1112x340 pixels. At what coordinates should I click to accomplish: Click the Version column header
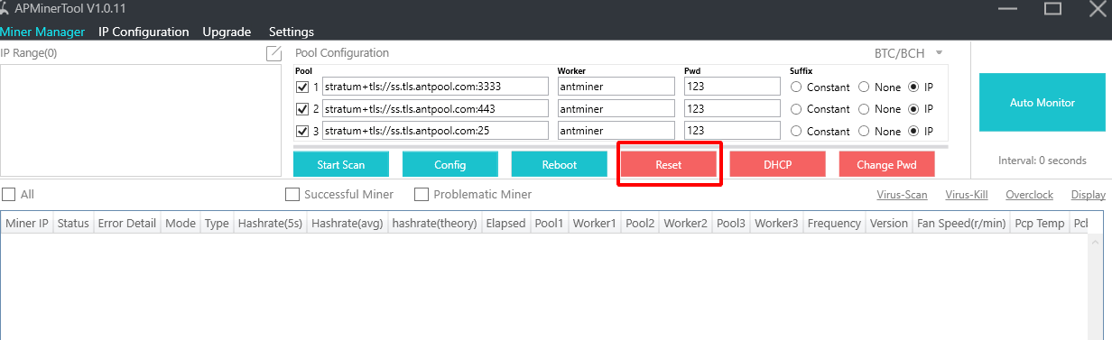click(889, 223)
